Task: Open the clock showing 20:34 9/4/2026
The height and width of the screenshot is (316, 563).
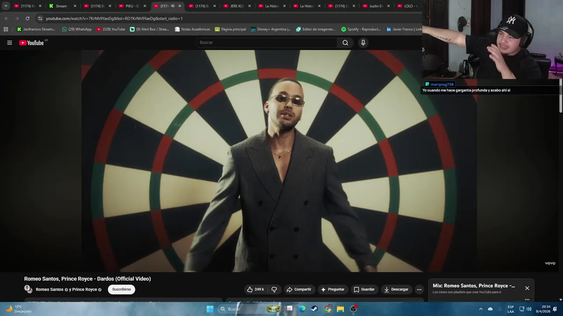Action: (x=543, y=309)
